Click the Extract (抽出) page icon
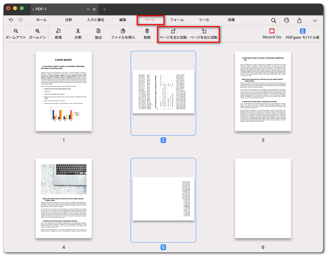This screenshot has width=327, height=256. tap(98, 31)
